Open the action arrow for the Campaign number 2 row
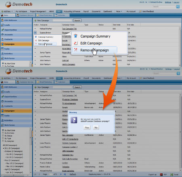This screenshot has width=182, height=177. (x=35, y=147)
